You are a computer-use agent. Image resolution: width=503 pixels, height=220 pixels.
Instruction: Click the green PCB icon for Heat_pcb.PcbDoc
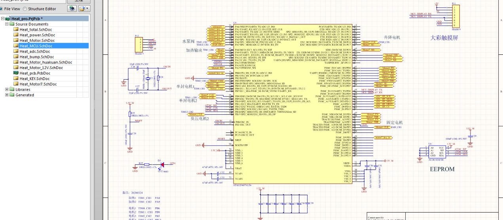pyautogui.click(x=16, y=73)
